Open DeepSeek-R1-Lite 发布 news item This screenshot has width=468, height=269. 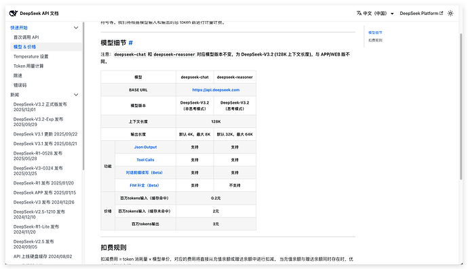click(36, 229)
